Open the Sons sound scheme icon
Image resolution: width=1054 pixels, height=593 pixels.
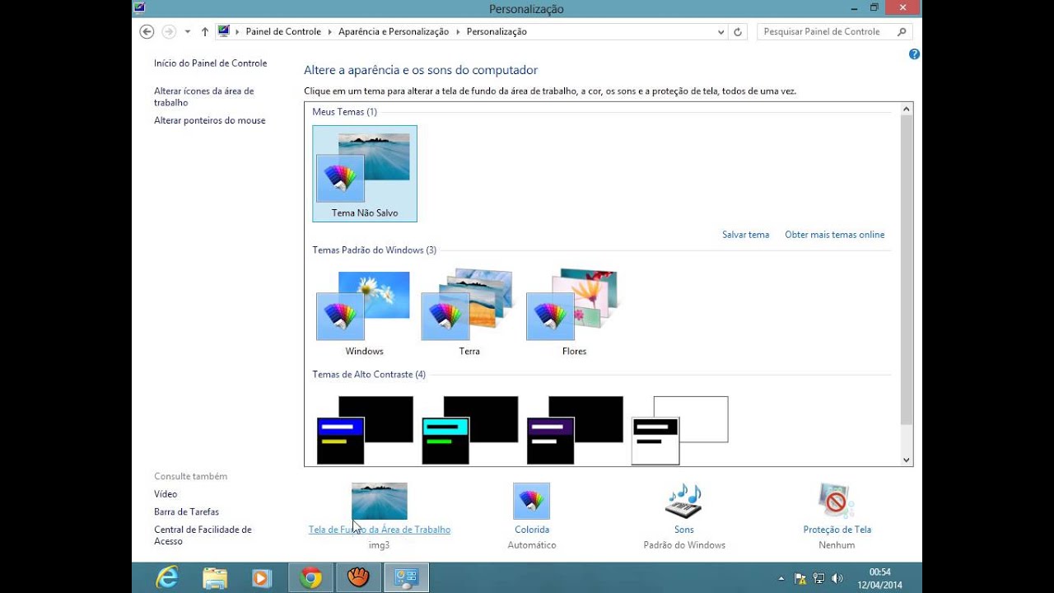(x=683, y=502)
